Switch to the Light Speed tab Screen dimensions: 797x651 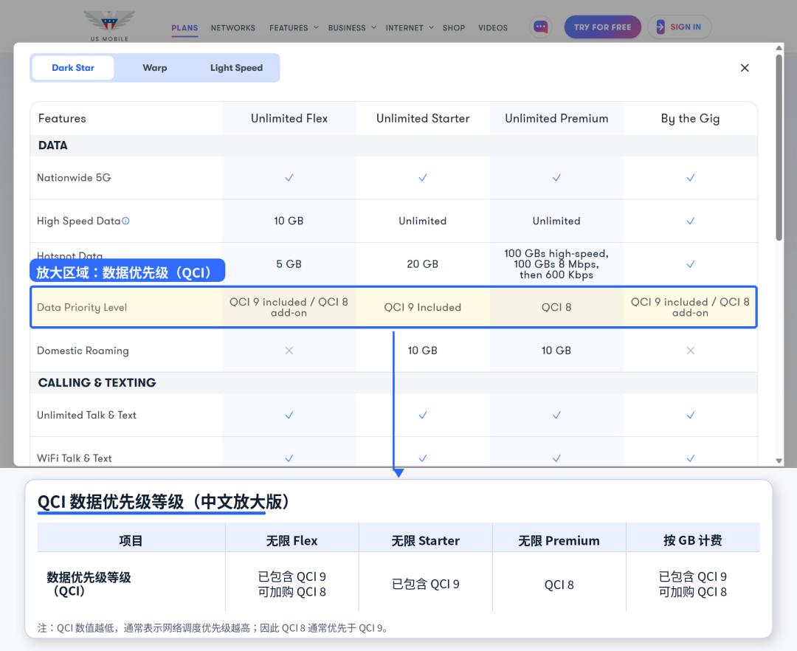pyautogui.click(x=236, y=68)
